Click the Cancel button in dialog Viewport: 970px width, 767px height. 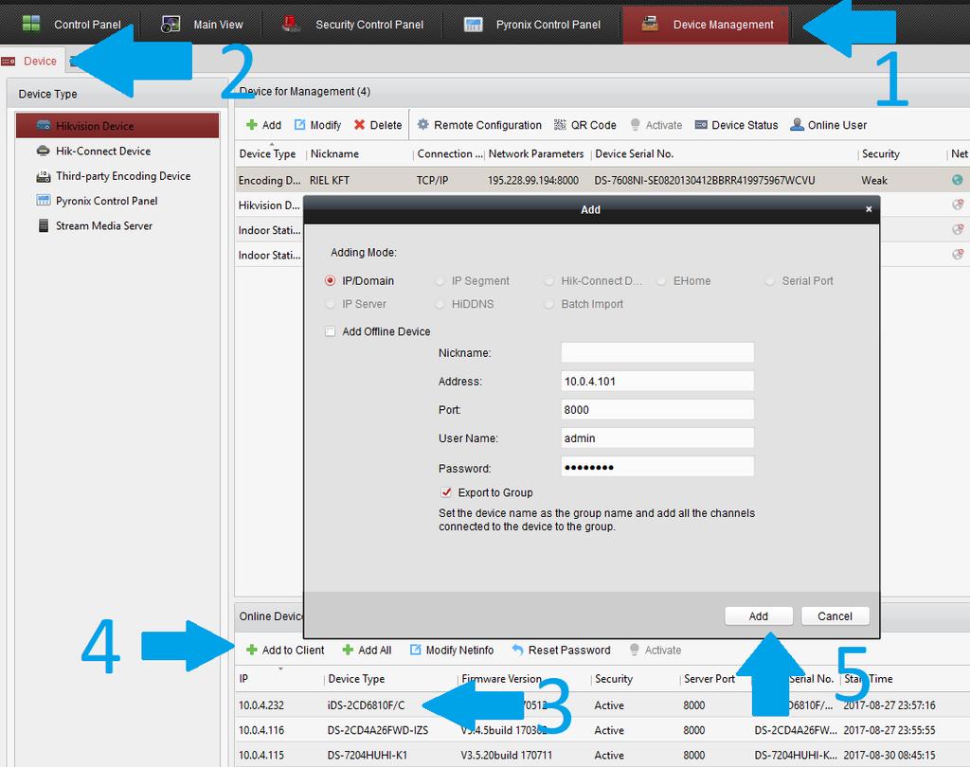tap(835, 616)
